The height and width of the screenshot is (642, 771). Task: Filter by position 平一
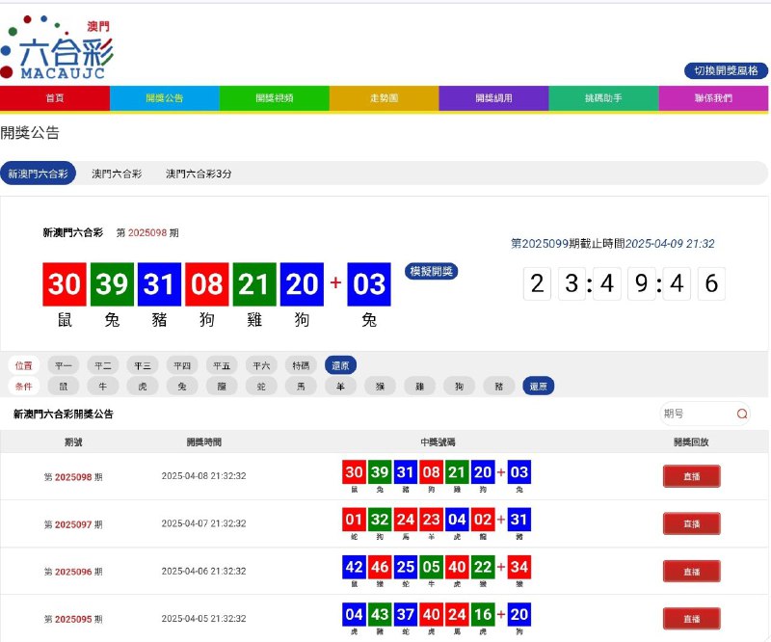click(64, 365)
